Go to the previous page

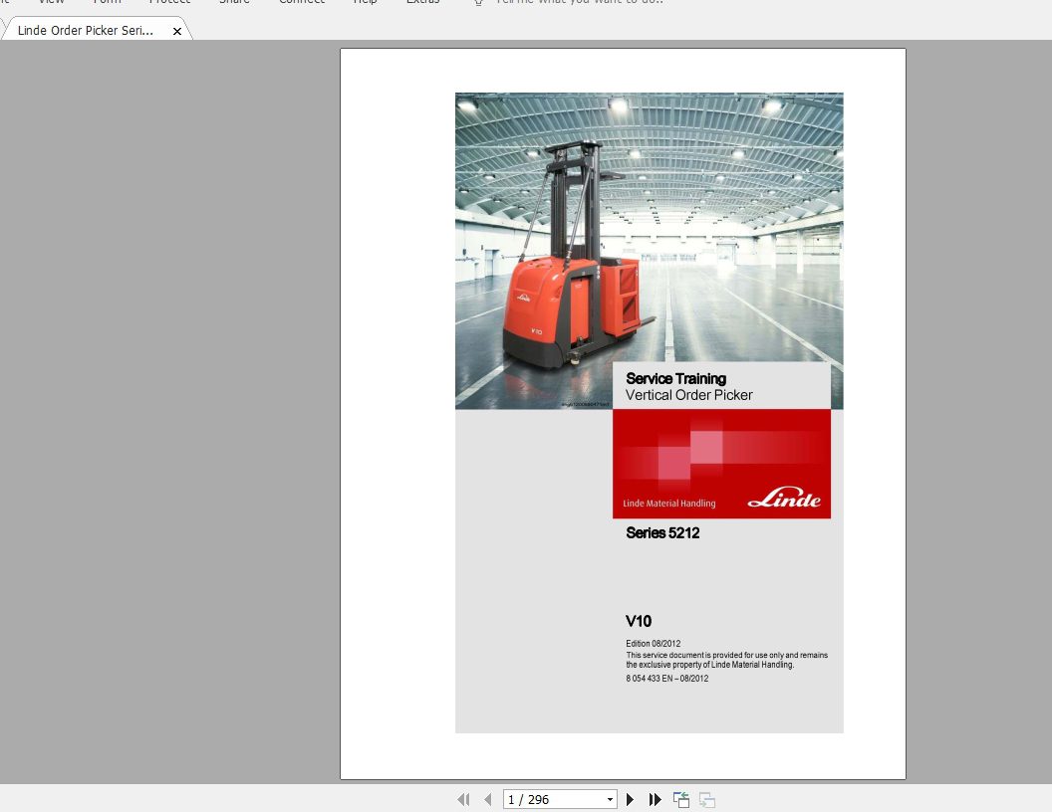488,799
